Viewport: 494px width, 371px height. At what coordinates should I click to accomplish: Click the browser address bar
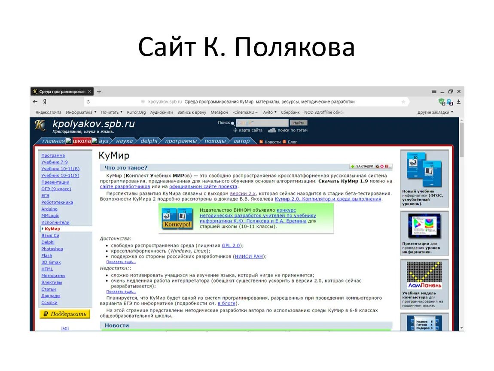tap(246, 102)
